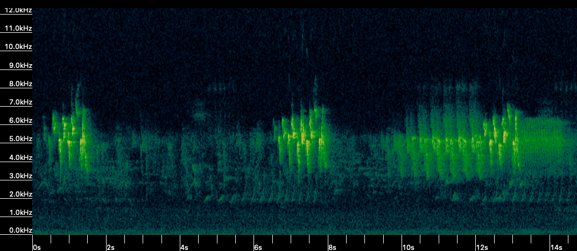Click the 1.0kHz frequency axis label
Image resolution: width=577 pixels, height=251 pixels.
tap(20, 212)
